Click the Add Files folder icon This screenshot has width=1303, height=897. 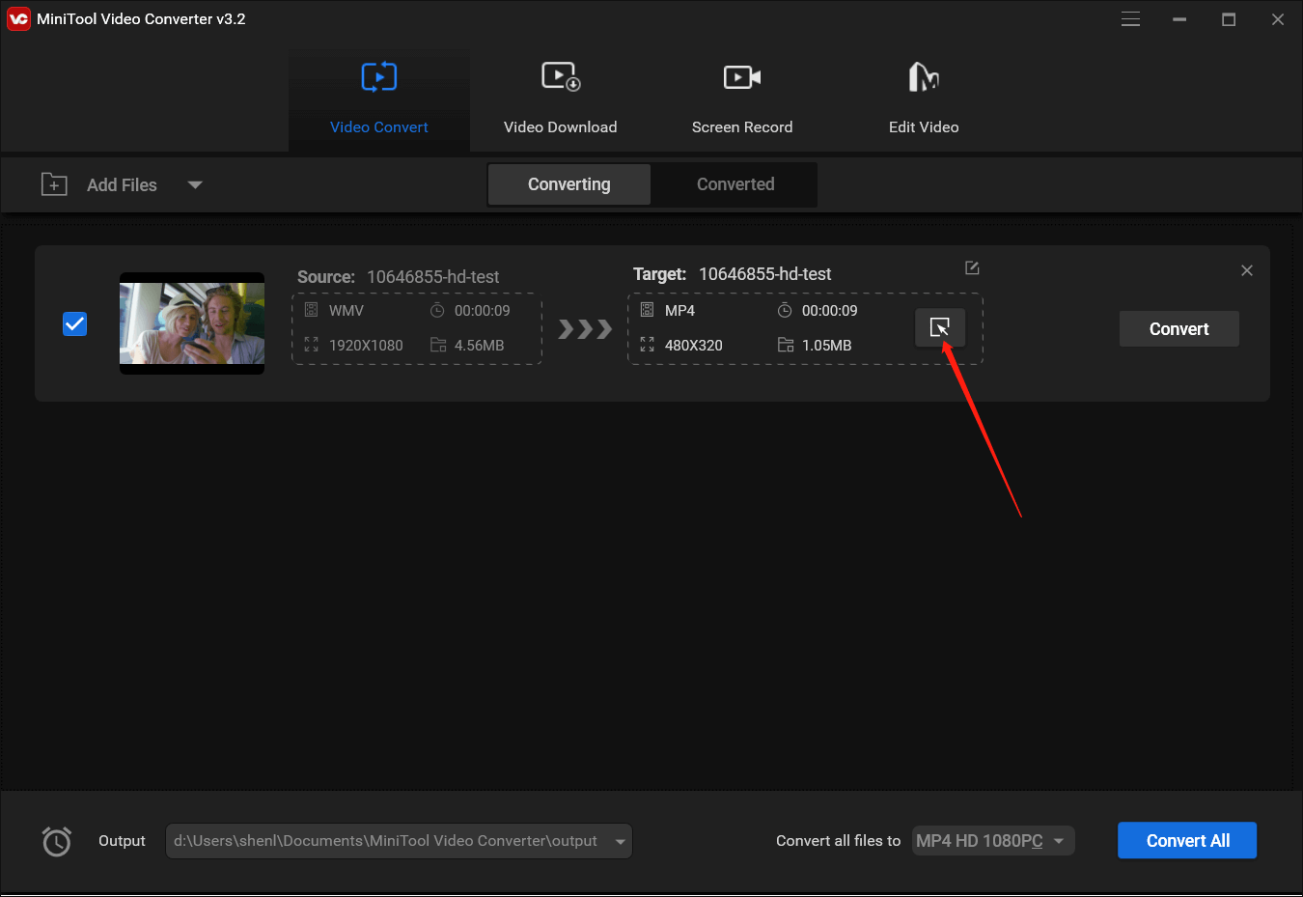point(54,184)
